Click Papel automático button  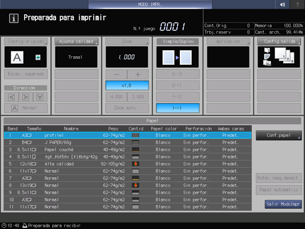tap(278, 190)
